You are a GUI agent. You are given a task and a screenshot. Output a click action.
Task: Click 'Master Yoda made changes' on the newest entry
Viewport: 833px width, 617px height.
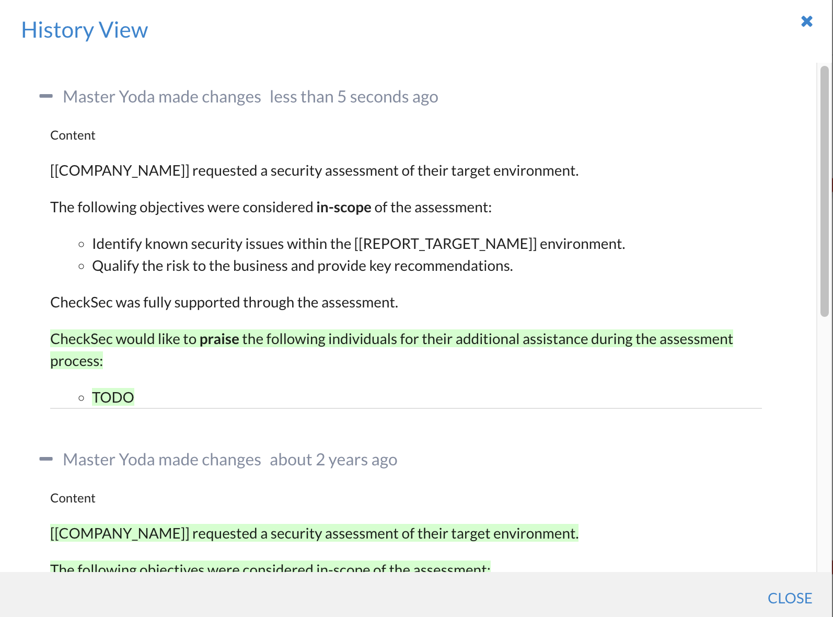click(x=161, y=97)
